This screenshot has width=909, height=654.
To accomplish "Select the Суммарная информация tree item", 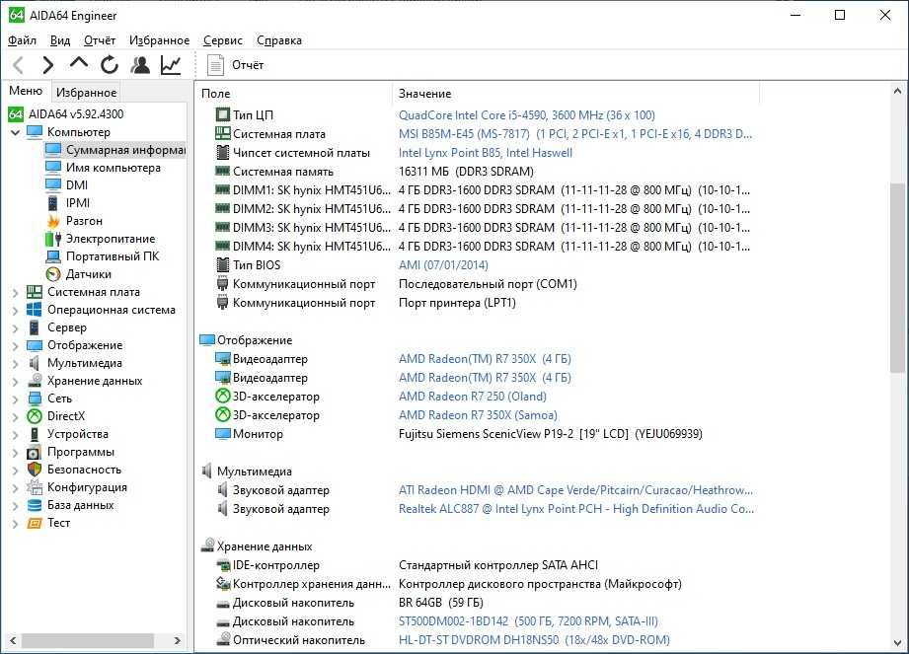I will (x=114, y=150).
